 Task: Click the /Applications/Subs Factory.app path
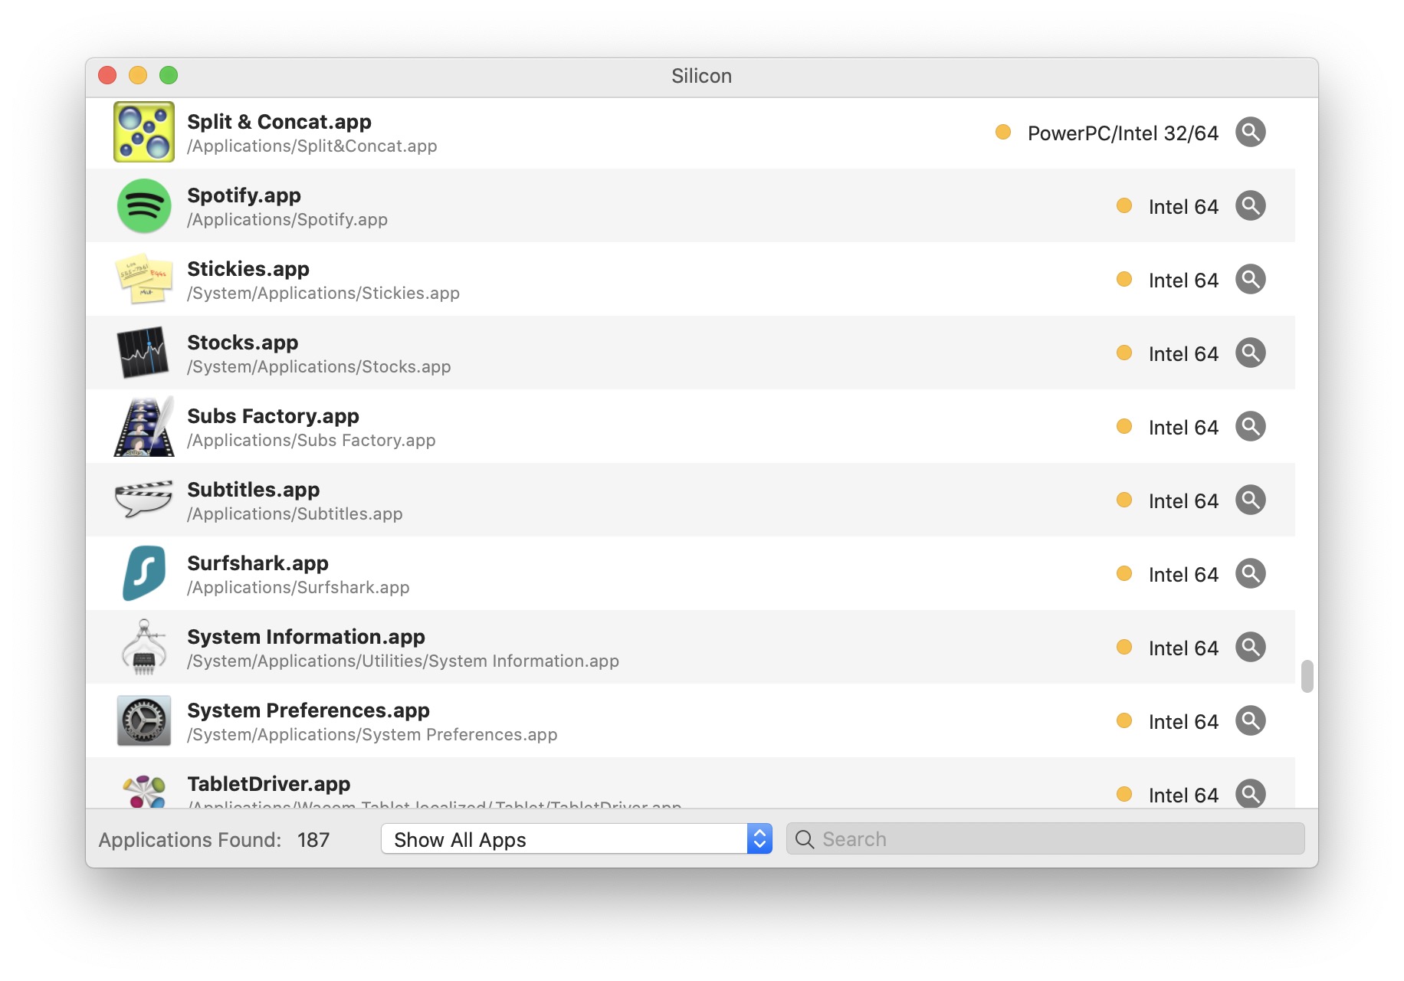pos(311,441)
